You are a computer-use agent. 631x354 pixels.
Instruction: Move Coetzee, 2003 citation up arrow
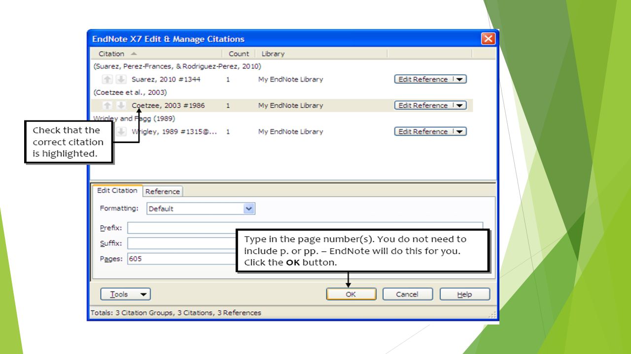click(x=107, y=105)
